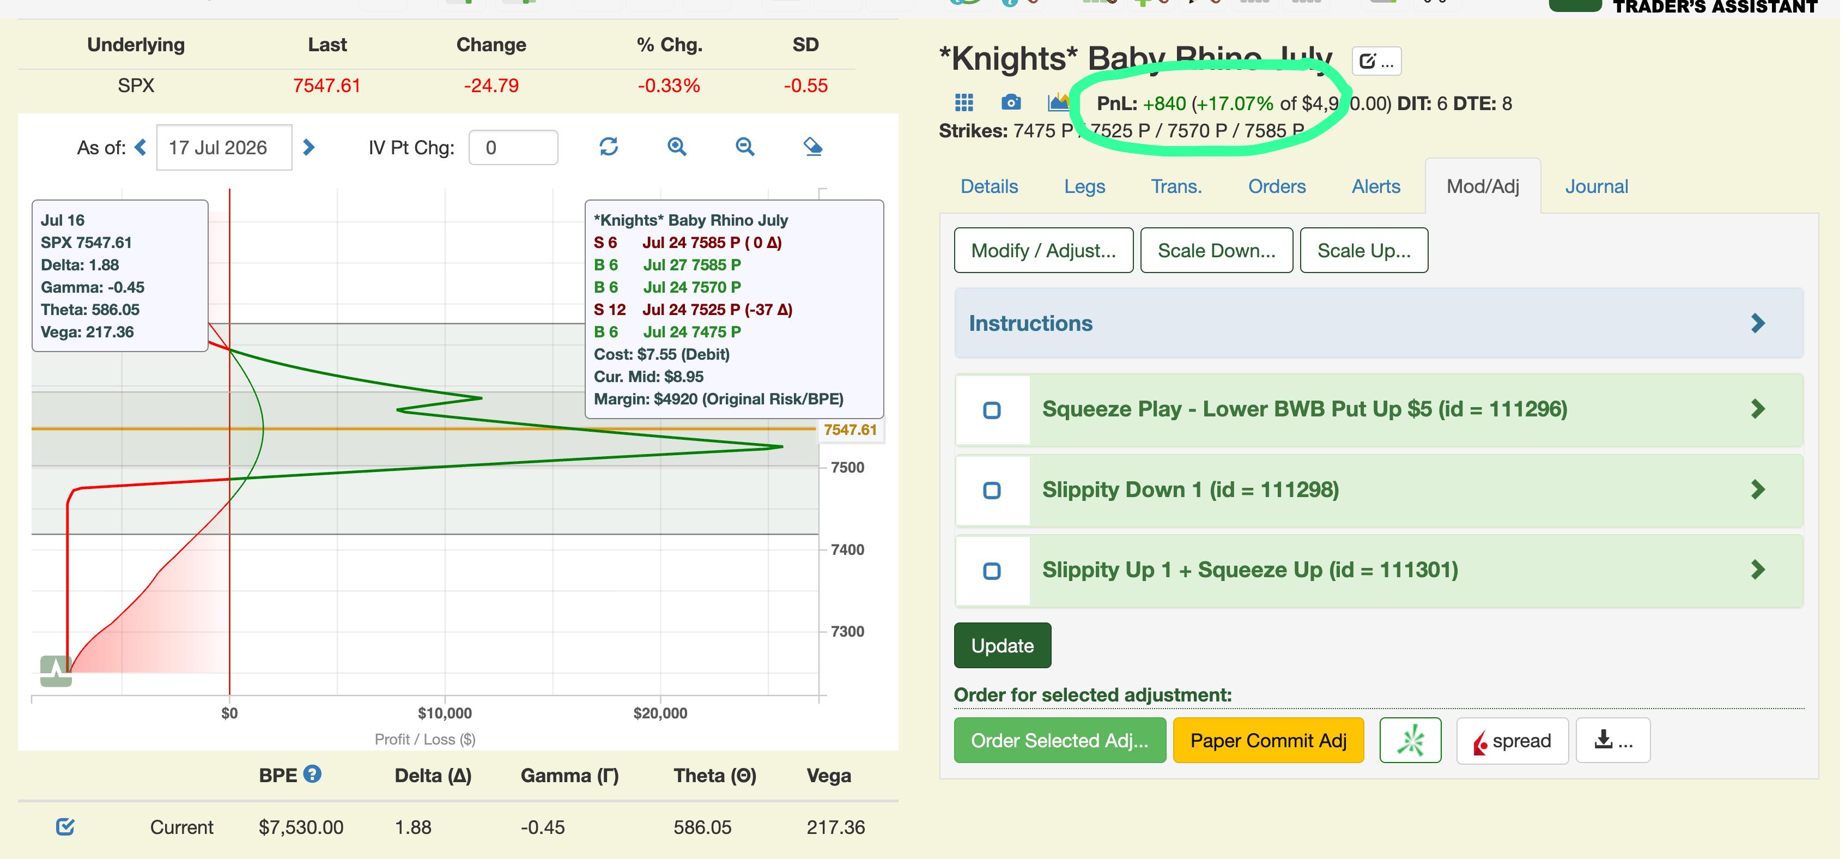Viewport: 1845px width, 859px height.
Task: Click the Scale Down button
Action: pos(1216,250)
